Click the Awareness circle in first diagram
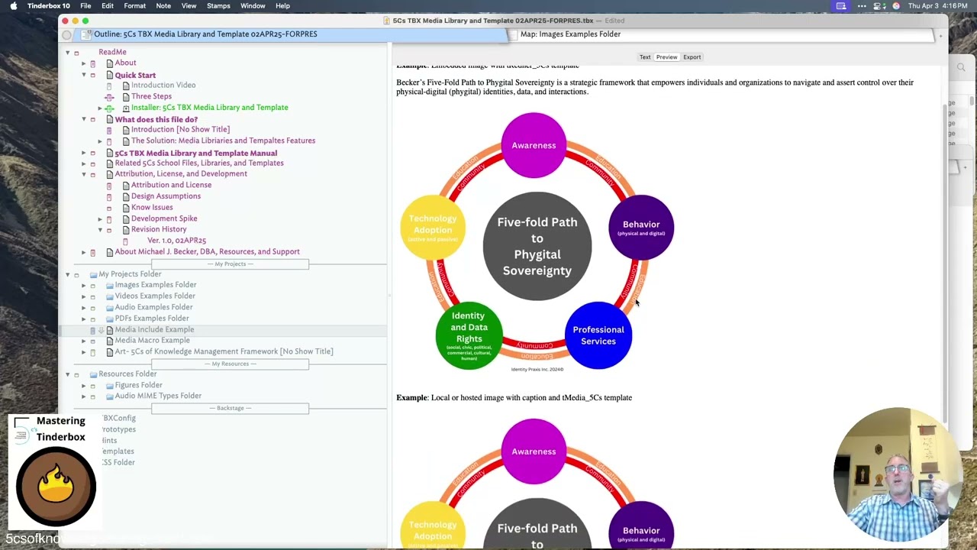 (x=534, y=145)
